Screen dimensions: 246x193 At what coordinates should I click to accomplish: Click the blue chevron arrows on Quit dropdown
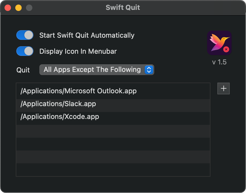(149, 70)
